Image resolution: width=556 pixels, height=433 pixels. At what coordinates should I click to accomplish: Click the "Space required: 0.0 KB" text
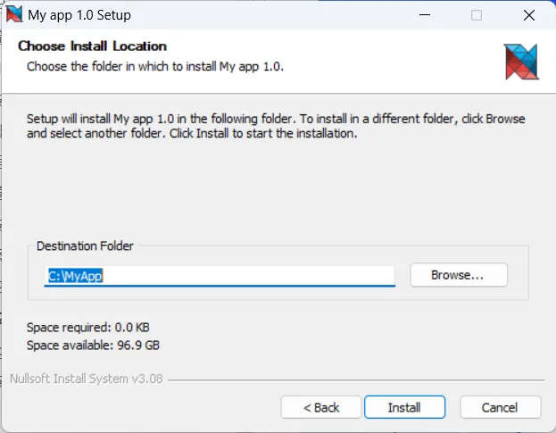[x=89, y=328]
